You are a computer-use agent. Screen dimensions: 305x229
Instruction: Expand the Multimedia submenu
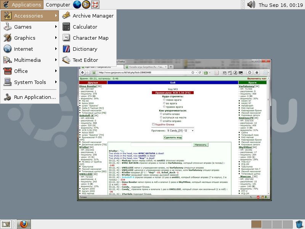click(x=30, y=60)
